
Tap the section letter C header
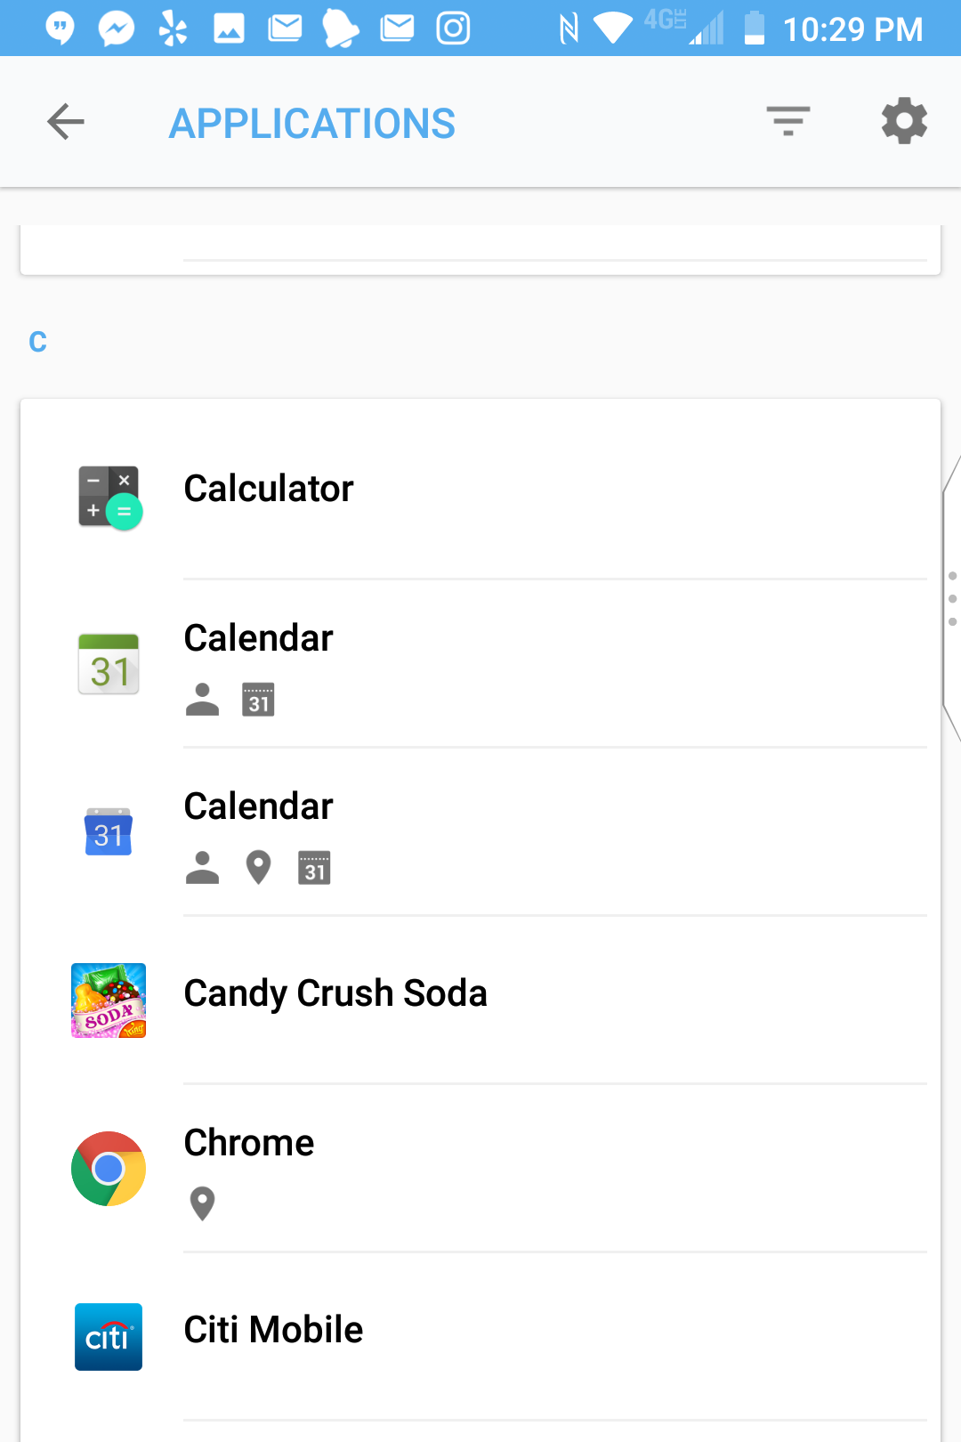(x=37, y=341)
